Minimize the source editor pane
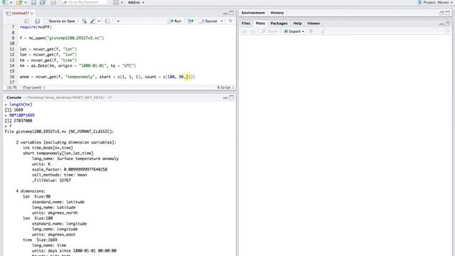The image size is (455, 256). pos(225,14)
